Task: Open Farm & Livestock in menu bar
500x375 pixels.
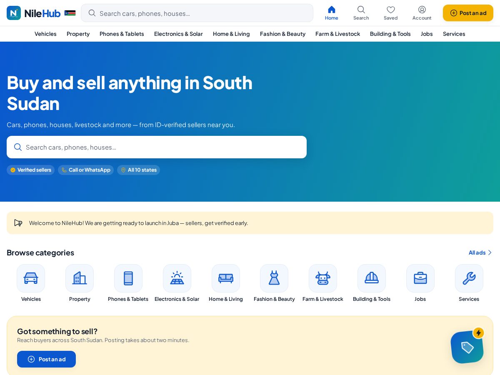Action: (x=337, y=34)
